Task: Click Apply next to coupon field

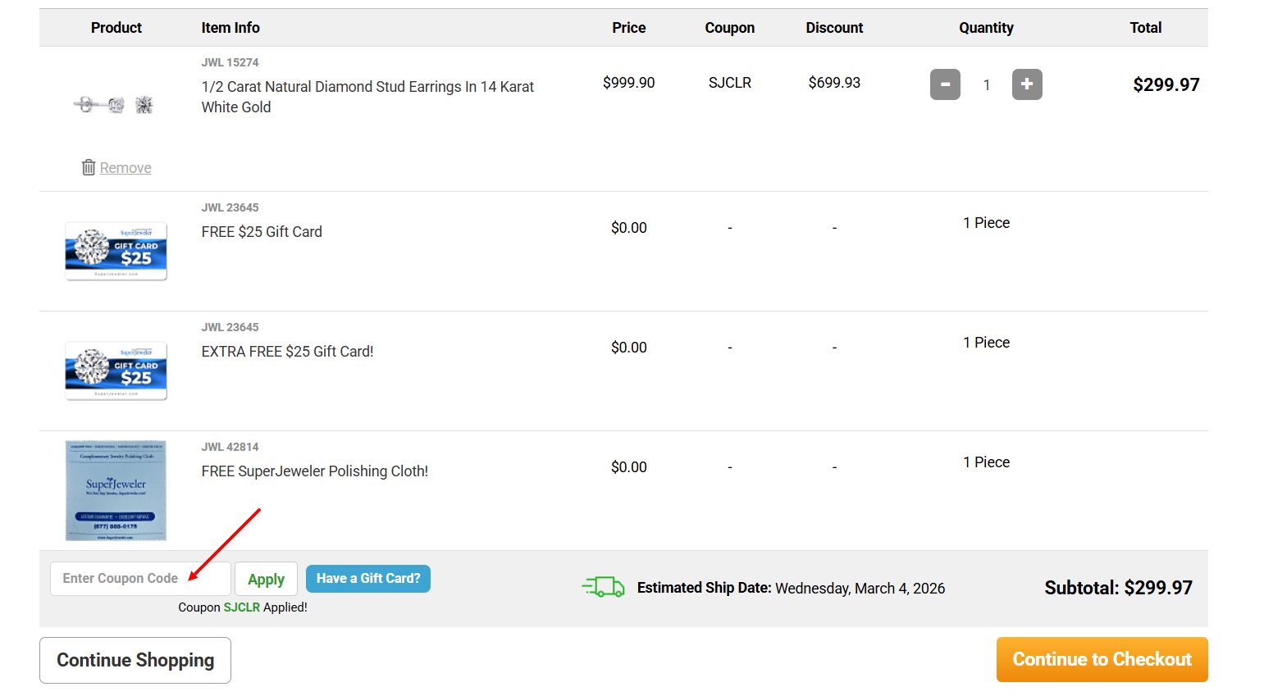Action: coord(266,578)
